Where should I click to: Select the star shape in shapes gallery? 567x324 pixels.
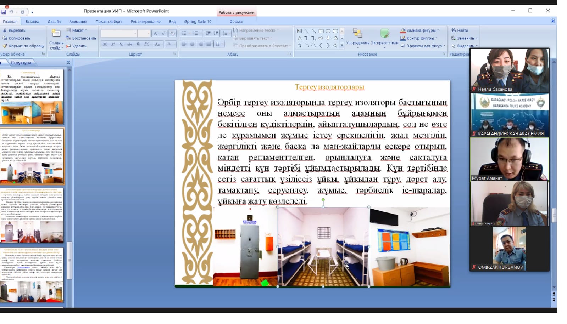(x=335, y=46)
